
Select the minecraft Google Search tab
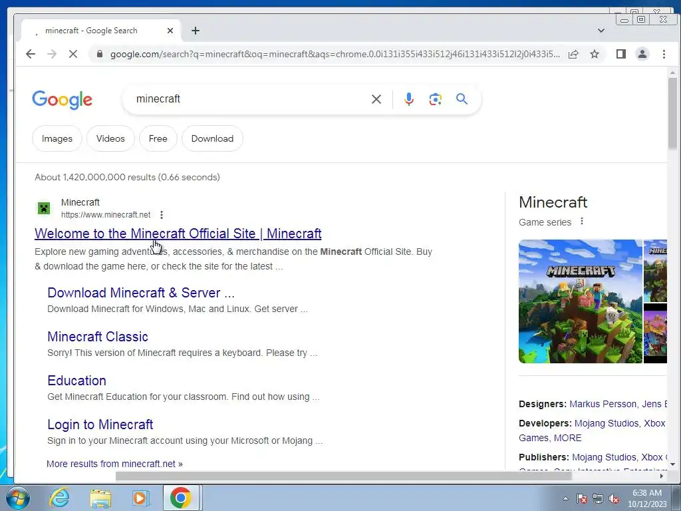(x=91, y=31)
